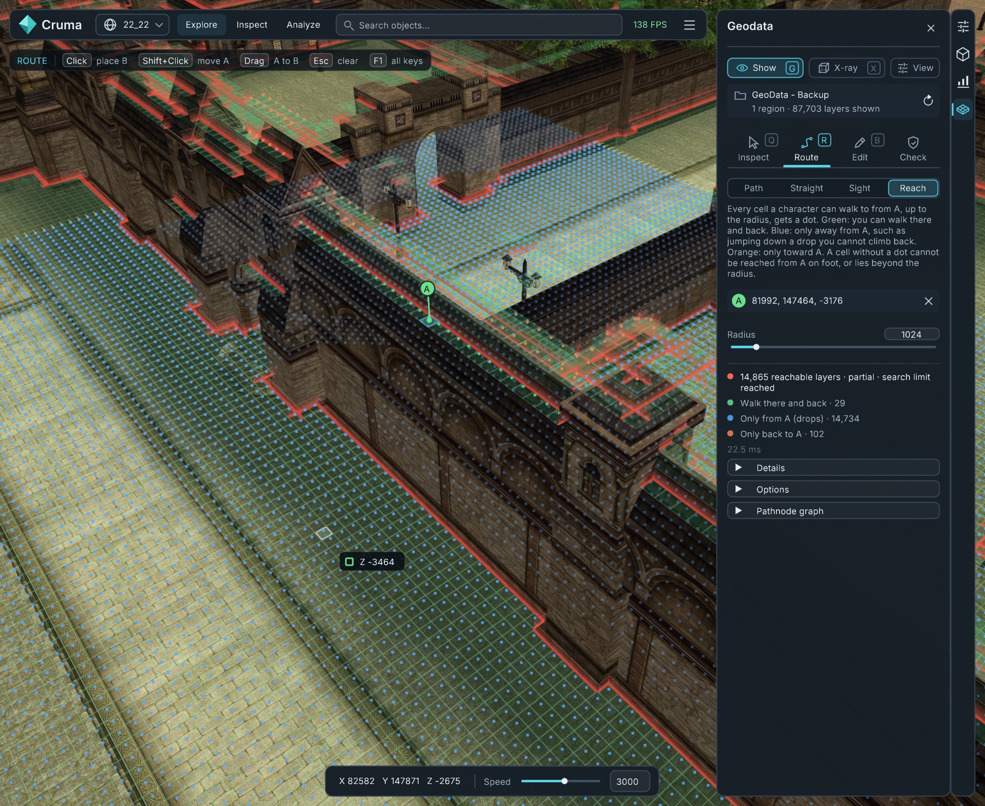Open the View settings button
Image resolution: width=985 pixels, height=806 pixels.
click(x=915, y=68)
